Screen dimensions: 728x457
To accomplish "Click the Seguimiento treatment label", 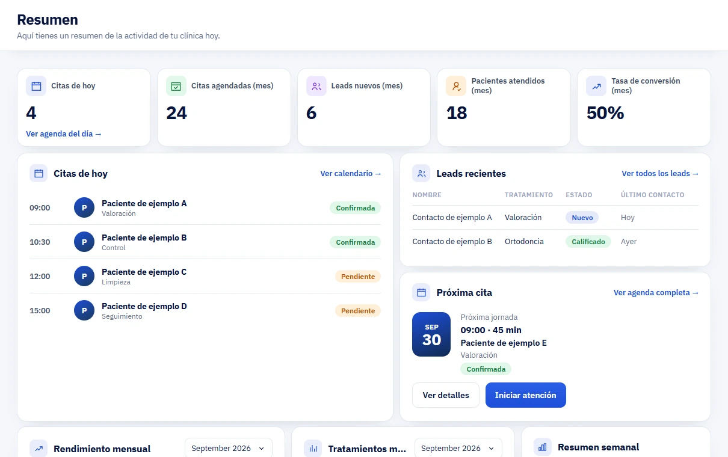I will click(122, 316).
